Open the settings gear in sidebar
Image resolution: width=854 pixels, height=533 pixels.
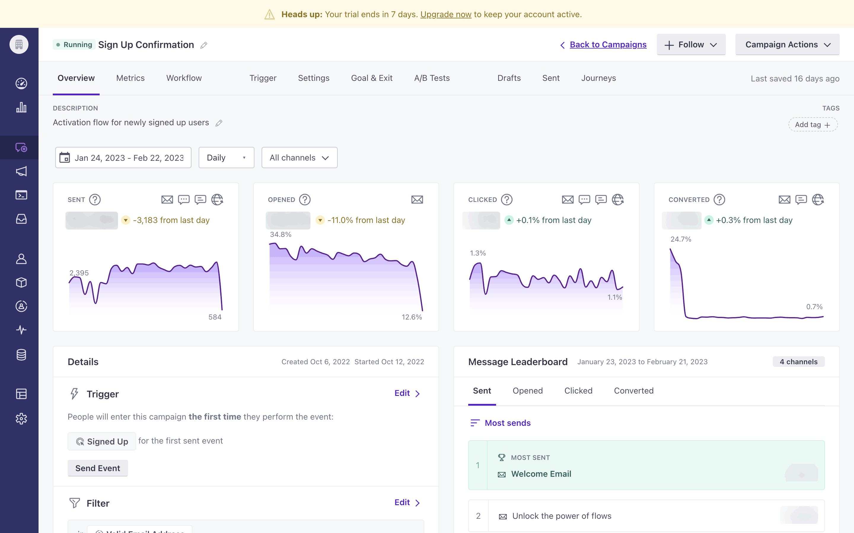click(21, 418)
